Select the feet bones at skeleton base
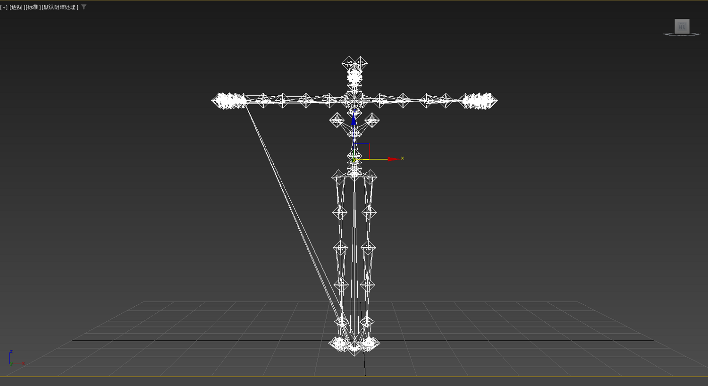The height and width of the screenshot is (386, 708). pos(354,344)
